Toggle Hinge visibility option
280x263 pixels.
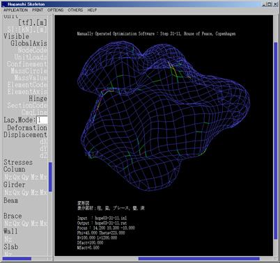click(38, 99)
